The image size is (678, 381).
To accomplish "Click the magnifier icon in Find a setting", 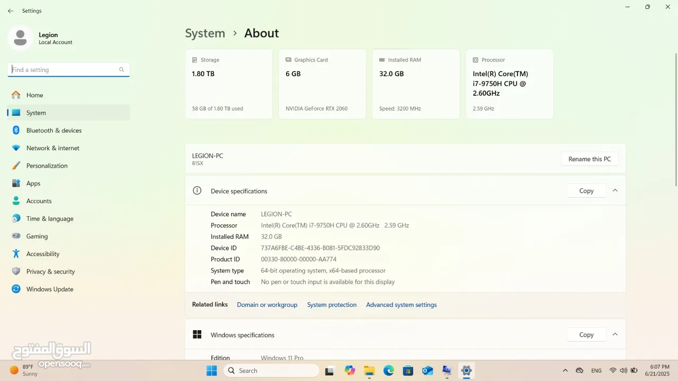I will coord(121,70).
